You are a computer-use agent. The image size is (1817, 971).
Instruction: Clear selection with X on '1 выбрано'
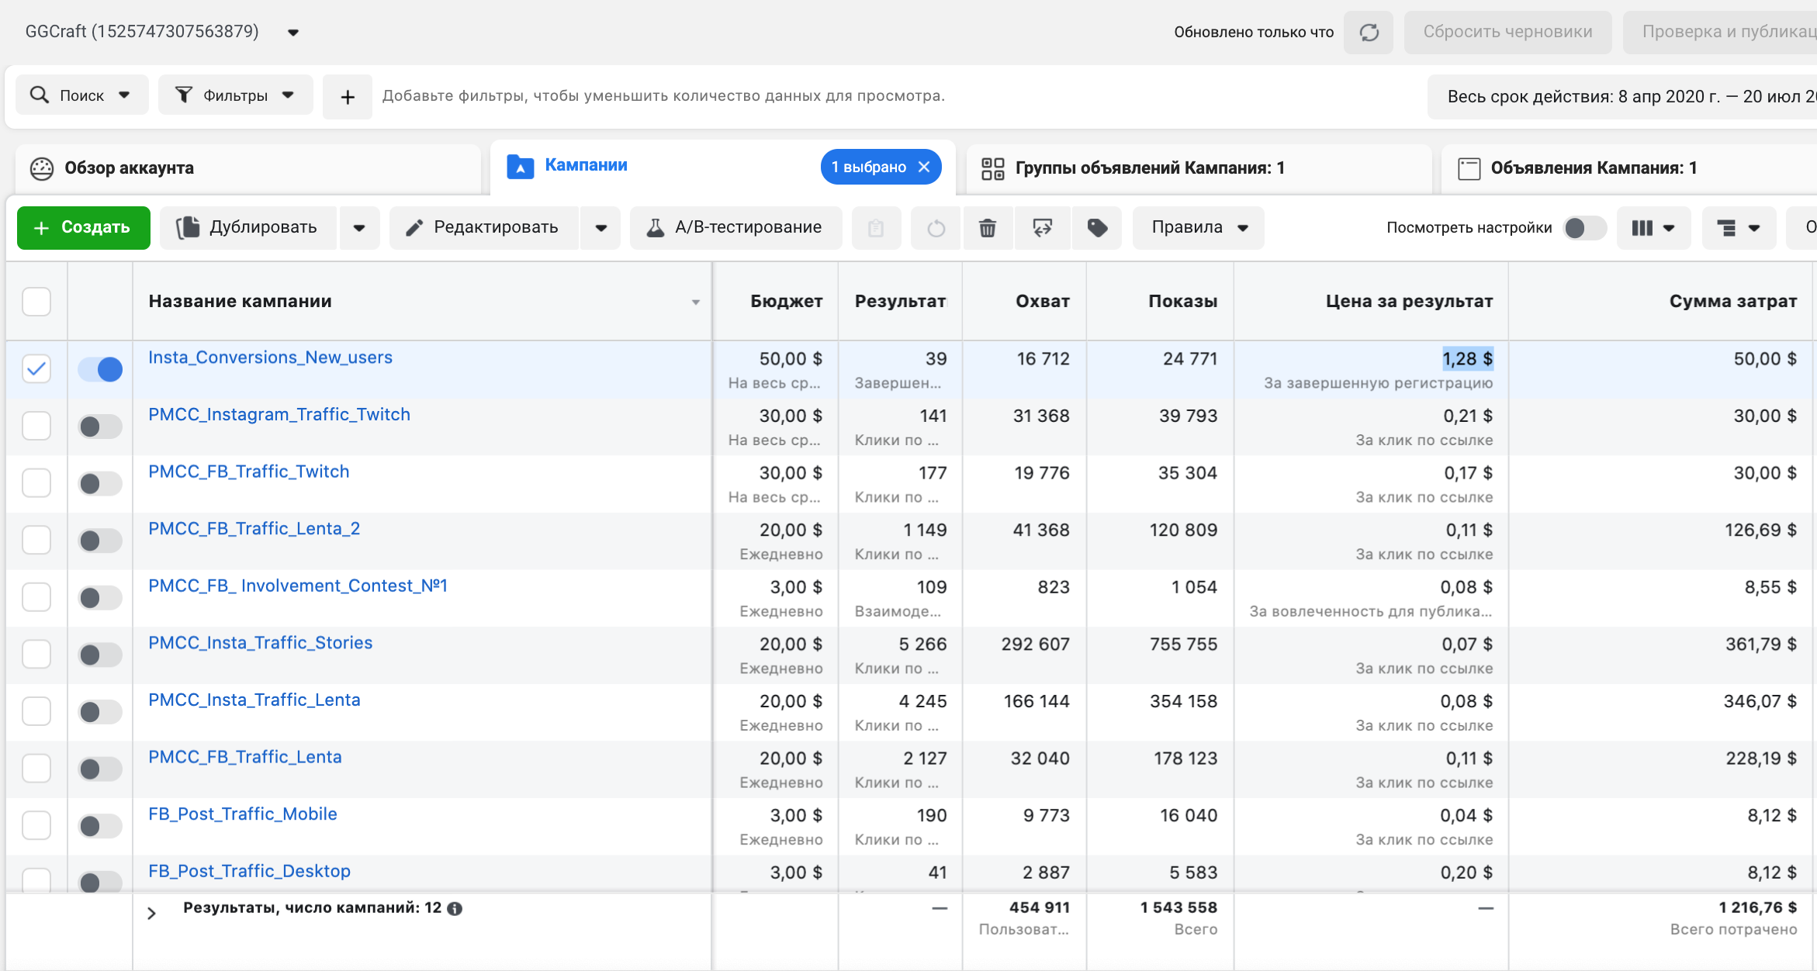coord(924,167)
